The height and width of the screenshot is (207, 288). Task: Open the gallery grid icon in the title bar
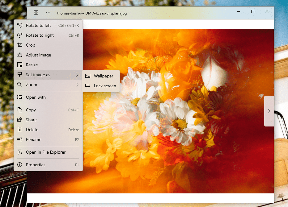coord(36,13)
